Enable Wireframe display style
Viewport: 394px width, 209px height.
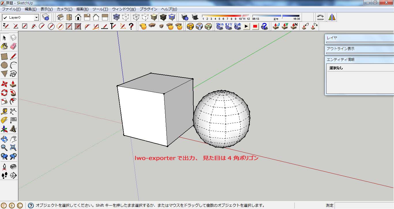[136, 17]
